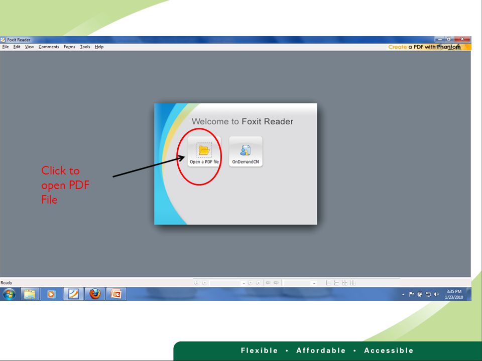Select the continuous page layout icon
This screenshot has height=361, width=482.
pos(336,283)
